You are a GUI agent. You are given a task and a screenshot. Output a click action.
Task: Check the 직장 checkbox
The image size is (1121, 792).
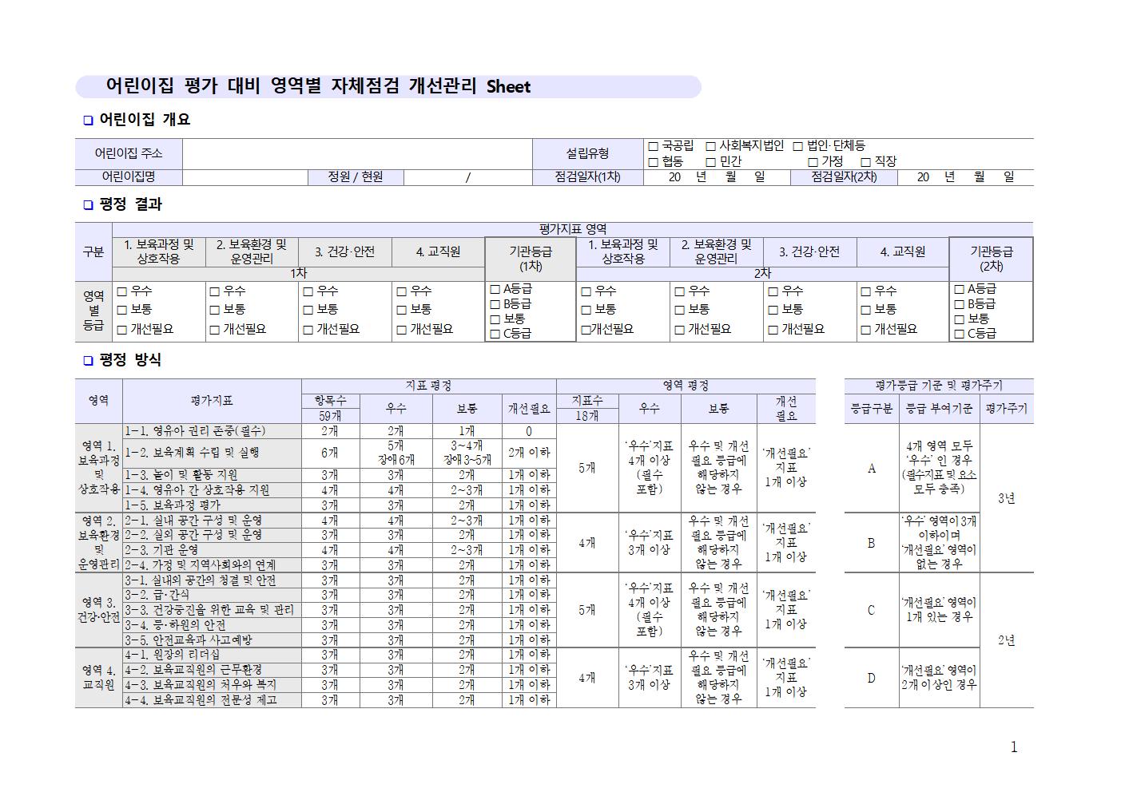tap(865, 161)
